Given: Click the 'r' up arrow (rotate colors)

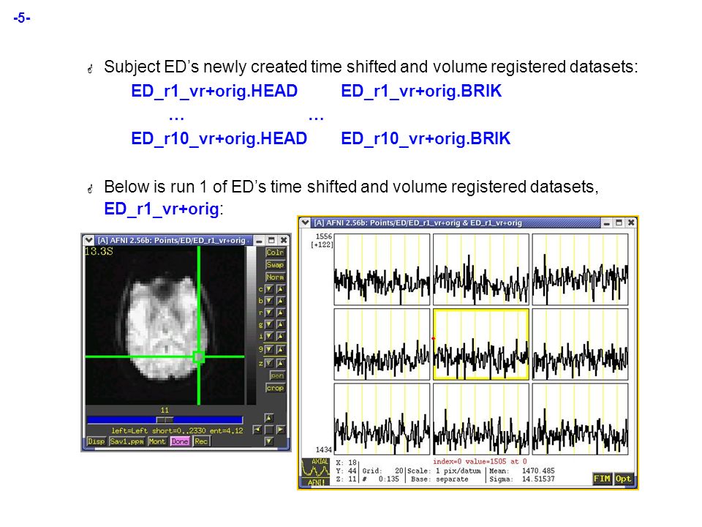Looking at the screenshot, I should click(x=280, y=313).
